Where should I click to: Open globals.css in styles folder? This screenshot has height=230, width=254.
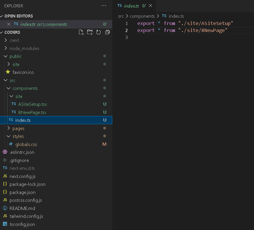click(x=26, y=145)
